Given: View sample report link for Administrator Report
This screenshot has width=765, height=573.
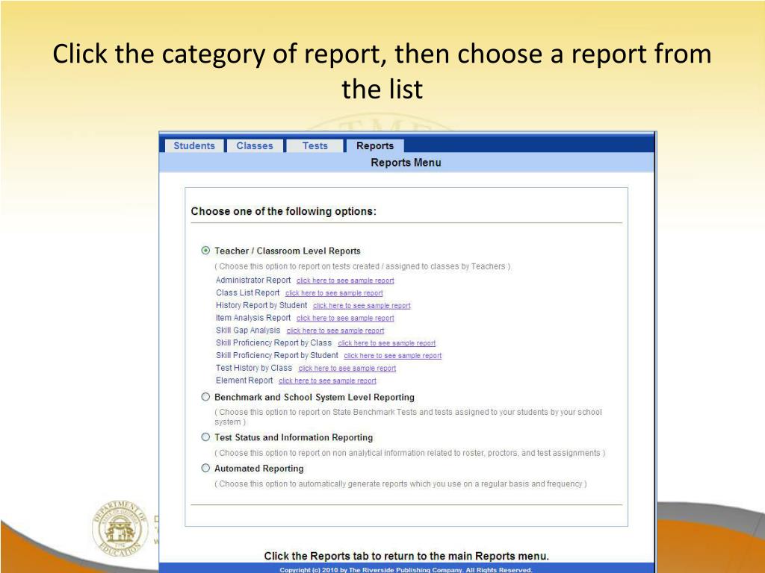Looking at the screenshot, I should (345, 281).
